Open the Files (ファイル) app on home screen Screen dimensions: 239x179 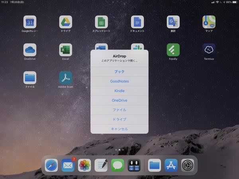click(30, 78)
